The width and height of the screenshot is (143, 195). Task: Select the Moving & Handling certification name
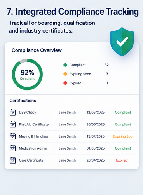point(33,136)
